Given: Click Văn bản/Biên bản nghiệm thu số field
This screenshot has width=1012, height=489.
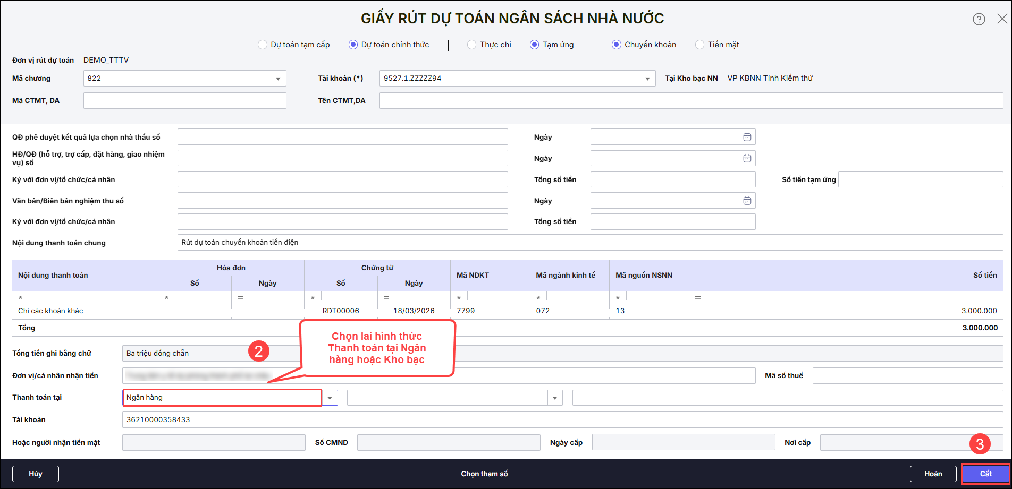Looking at the screenshot, I should click(x=343, y=201).
